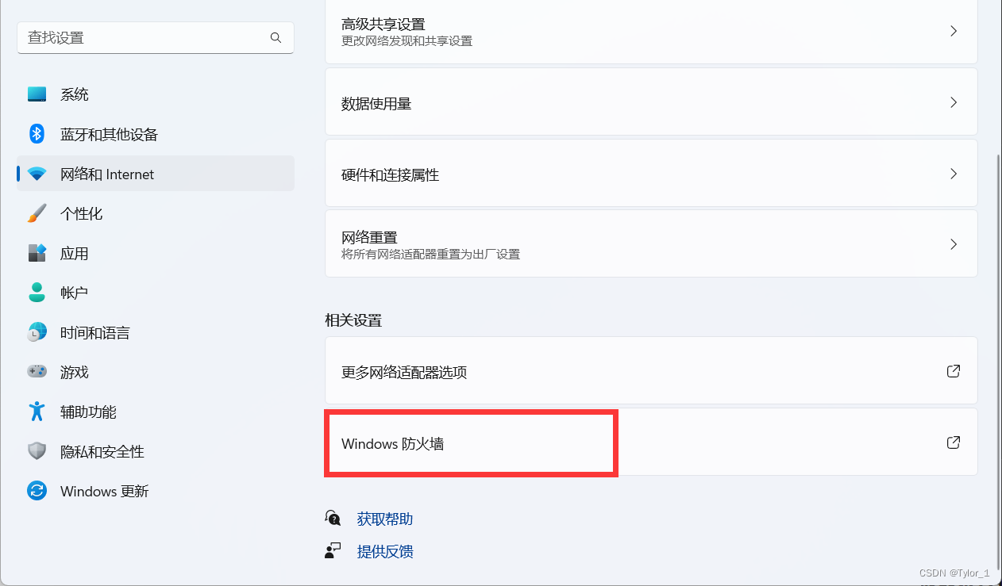The image size is (1002, 586).
Task: Click the question mark icon beside 获取帮助
Action: [333, 517]
